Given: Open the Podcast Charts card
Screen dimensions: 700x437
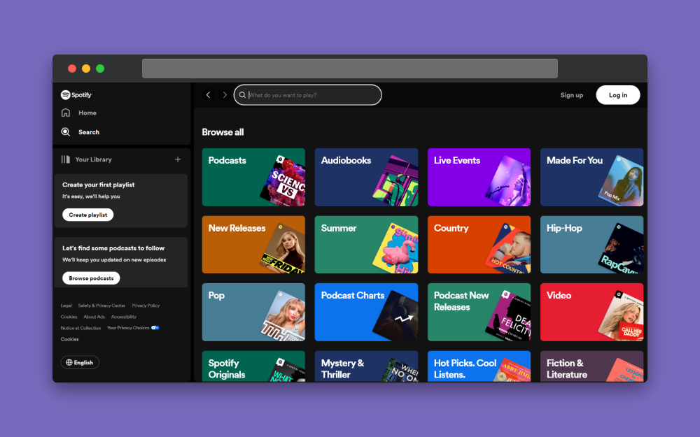Looking at the screenshot, I should point(366,312).
